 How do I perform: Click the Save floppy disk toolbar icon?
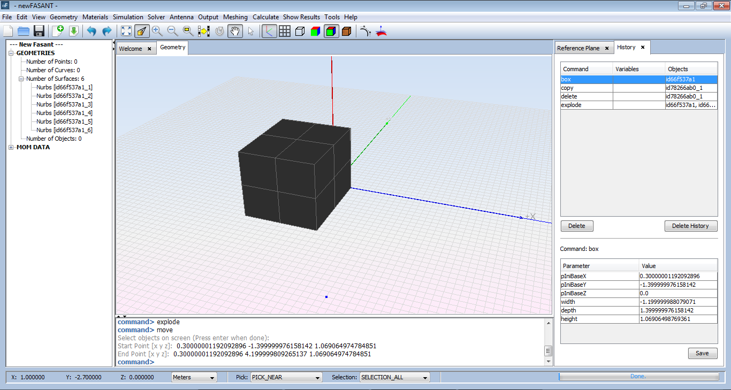pyautogui.click(x=39, y=31)
